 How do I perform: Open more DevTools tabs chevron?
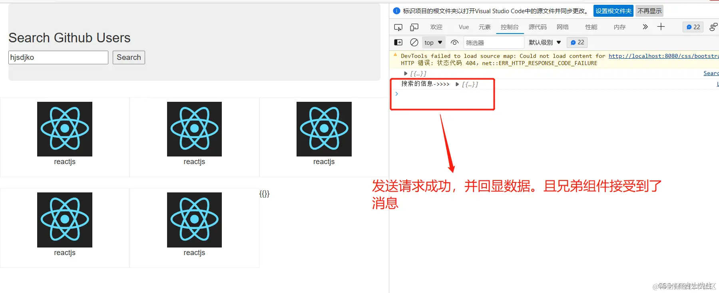645,27
